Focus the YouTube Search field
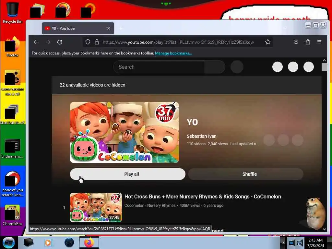The width and height of the screenshot is (332, 249). (x=159, y=67)
